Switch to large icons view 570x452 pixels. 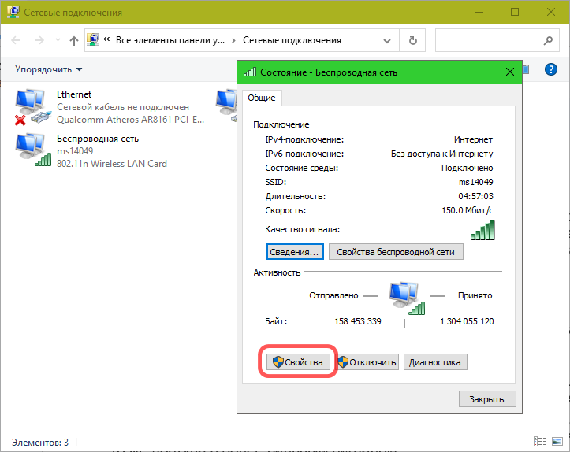(557, 442)
